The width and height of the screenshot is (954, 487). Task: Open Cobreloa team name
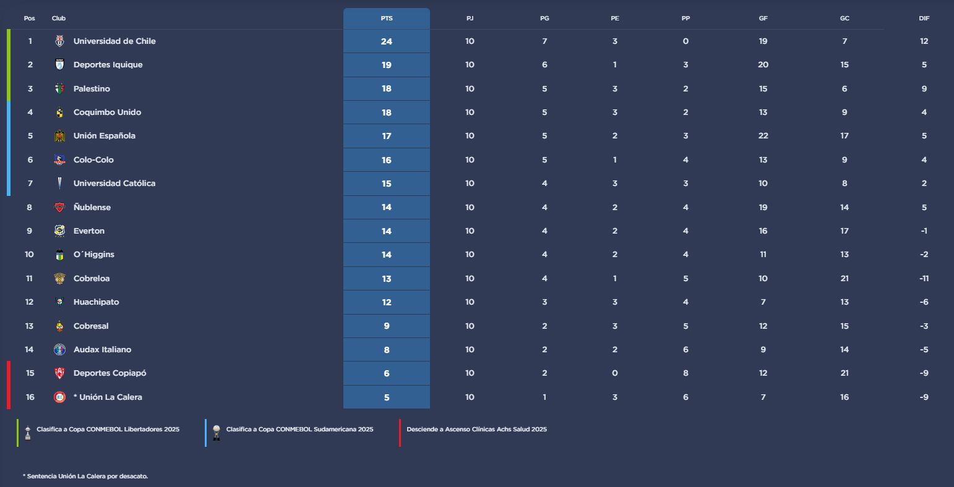(x=92, y=279)
